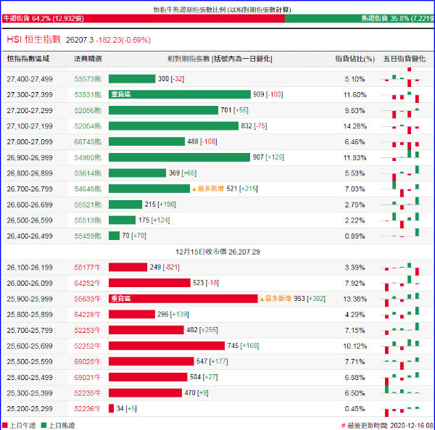The width and height of the screenshot is (435, 430).
Task: Click red bar in 25,600-25,699 row
Action: pos(167,346)
